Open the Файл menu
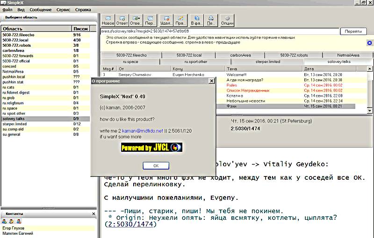Image resolution: width=374 pixels, height=238 pixels. click(7, 10)
